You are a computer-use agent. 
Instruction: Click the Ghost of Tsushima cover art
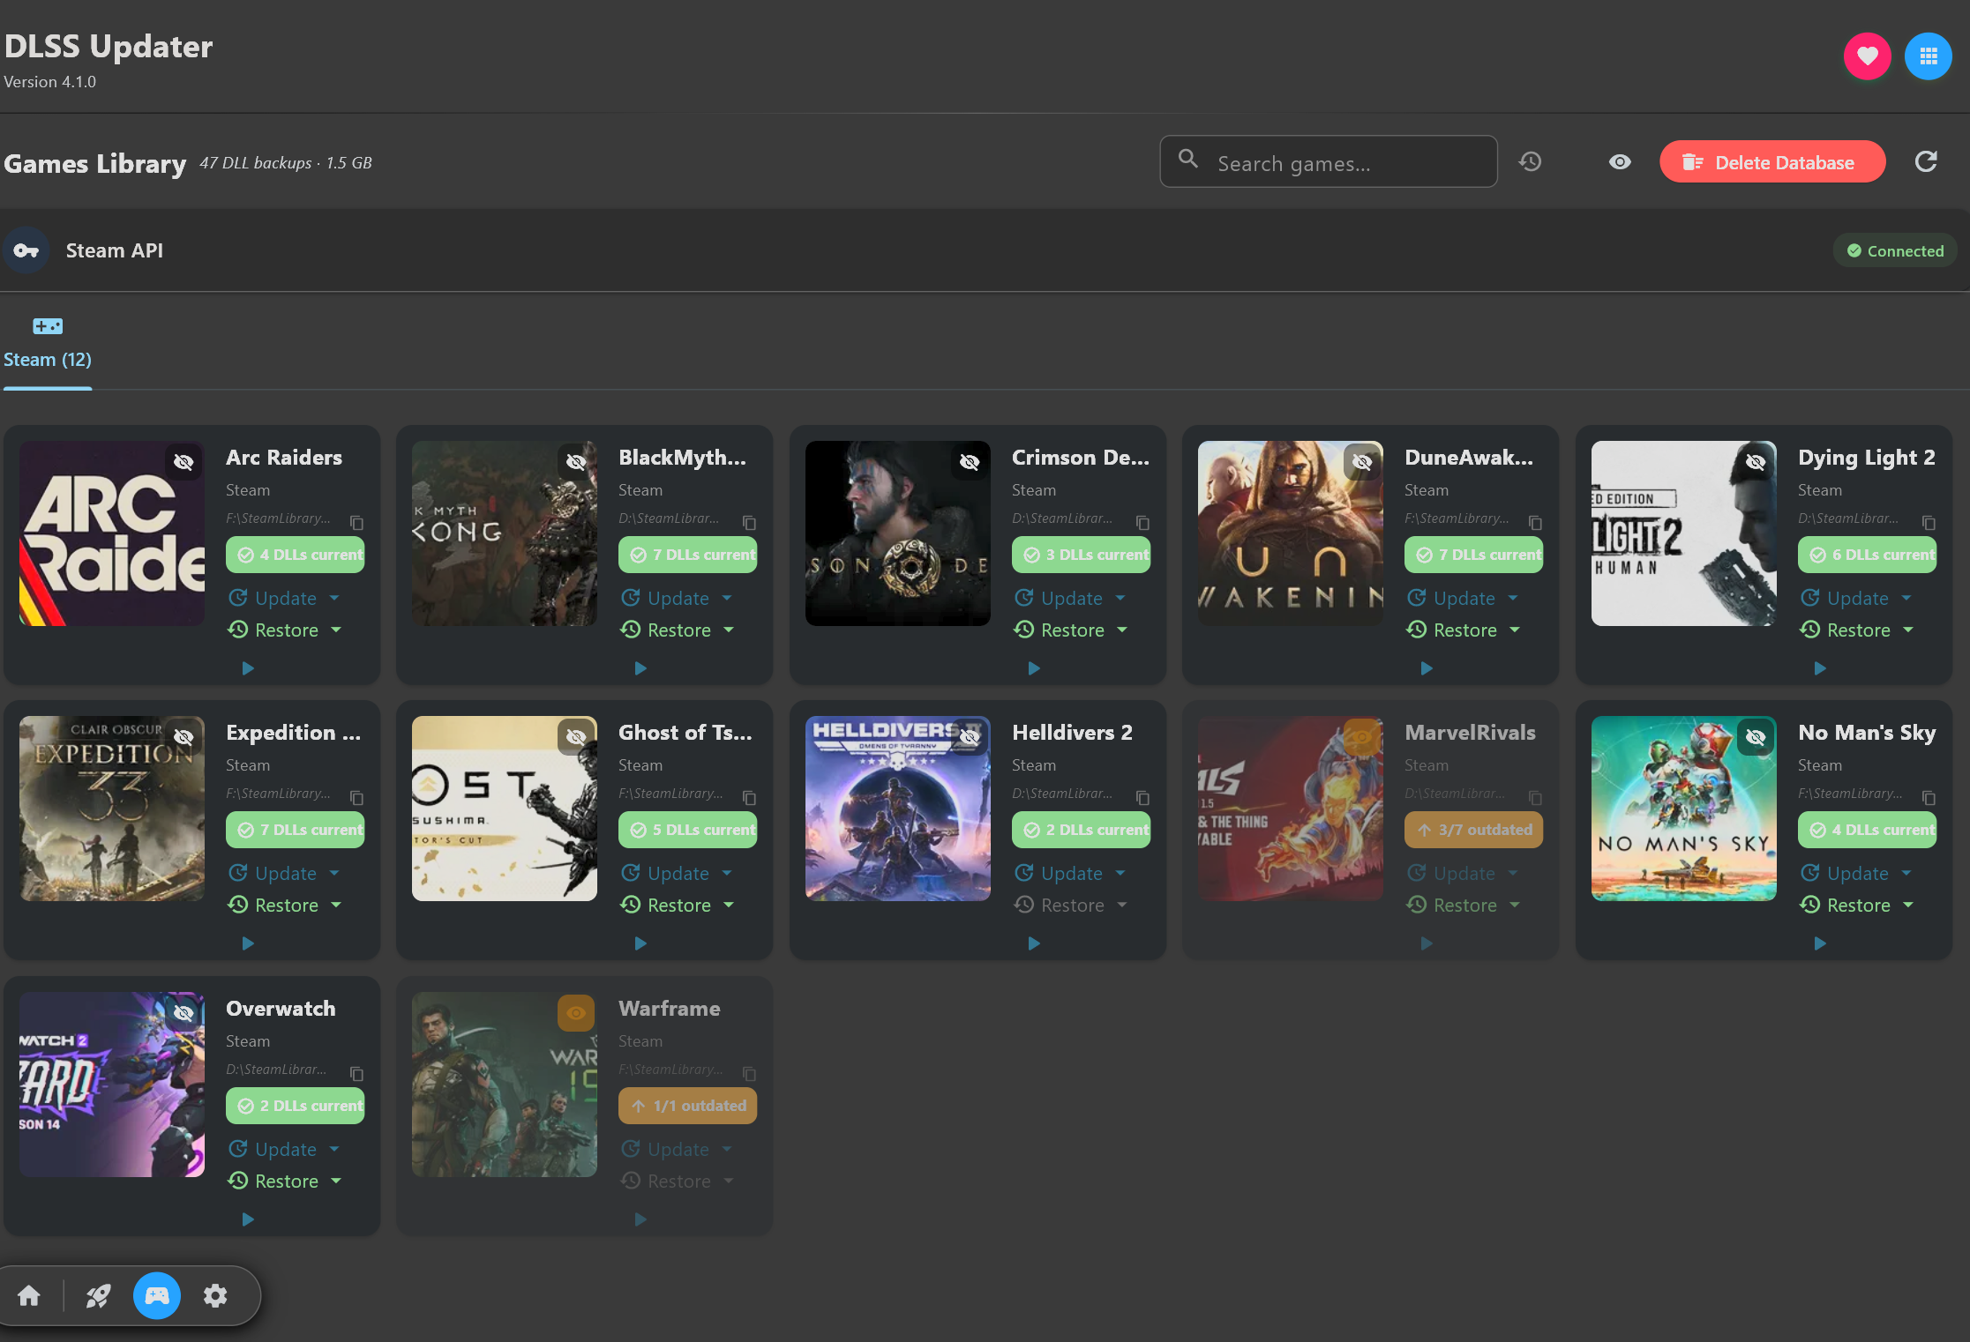point(505,809)
